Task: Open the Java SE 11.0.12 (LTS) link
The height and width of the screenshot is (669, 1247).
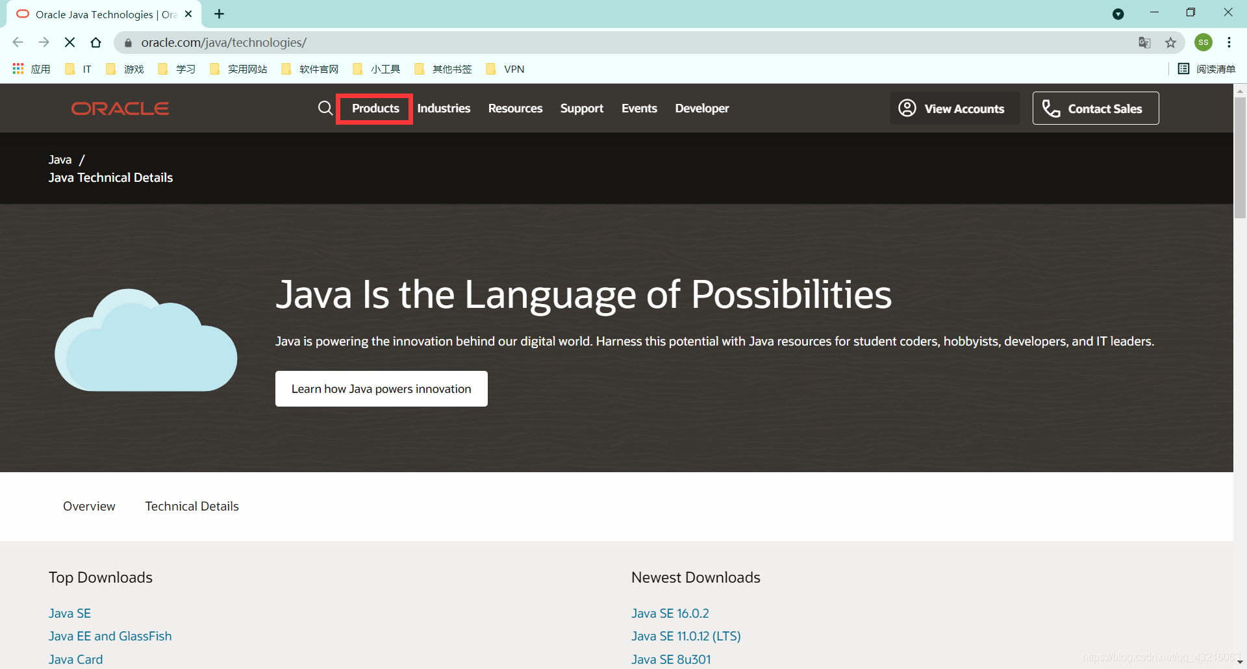Action: point(686,636)
